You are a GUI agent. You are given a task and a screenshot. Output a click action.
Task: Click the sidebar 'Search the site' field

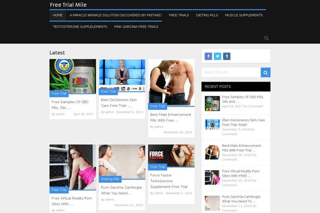(x=231, y=72)
